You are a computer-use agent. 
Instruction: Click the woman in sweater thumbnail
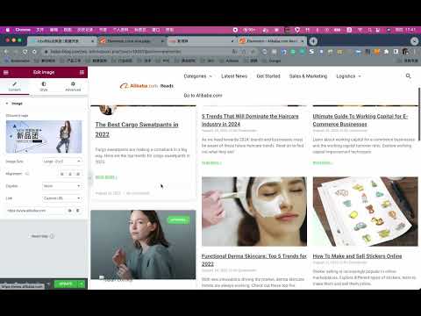click(x=143, y=245)
